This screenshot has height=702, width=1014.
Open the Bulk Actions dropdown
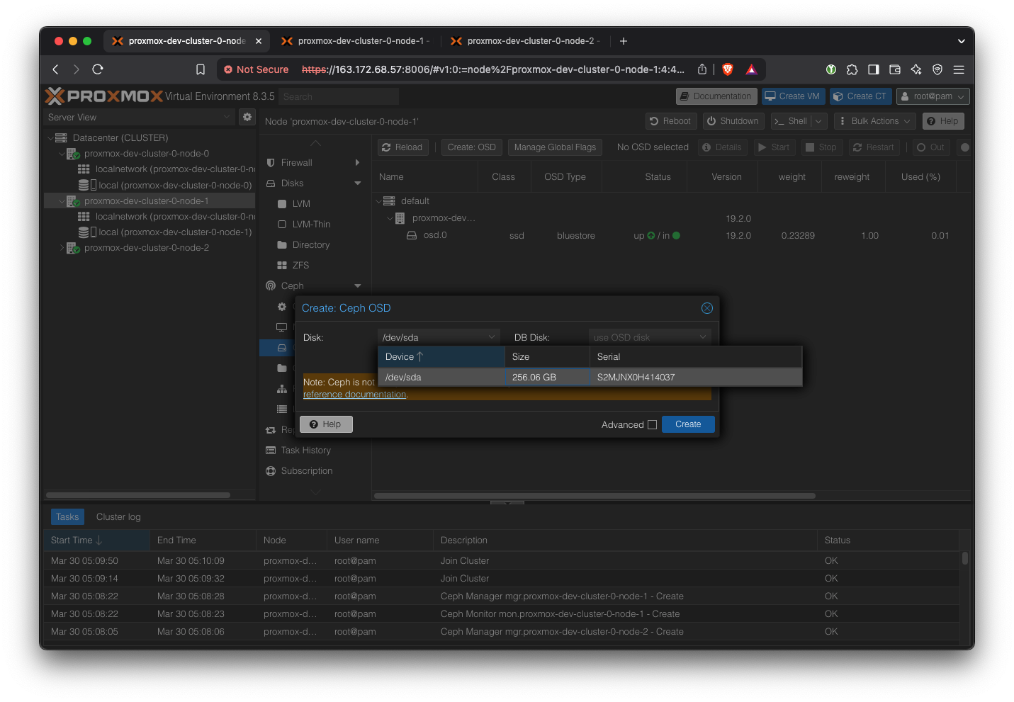[874, 121]
